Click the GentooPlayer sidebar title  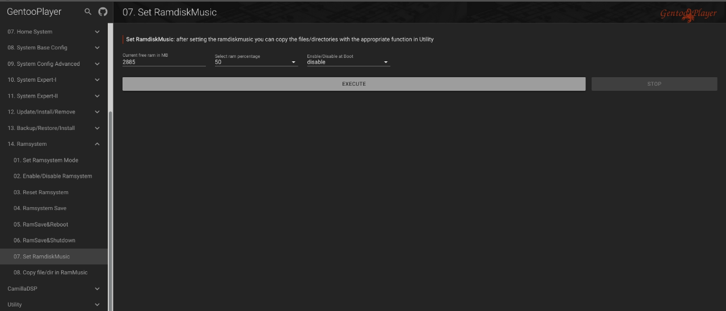point(34,11)
